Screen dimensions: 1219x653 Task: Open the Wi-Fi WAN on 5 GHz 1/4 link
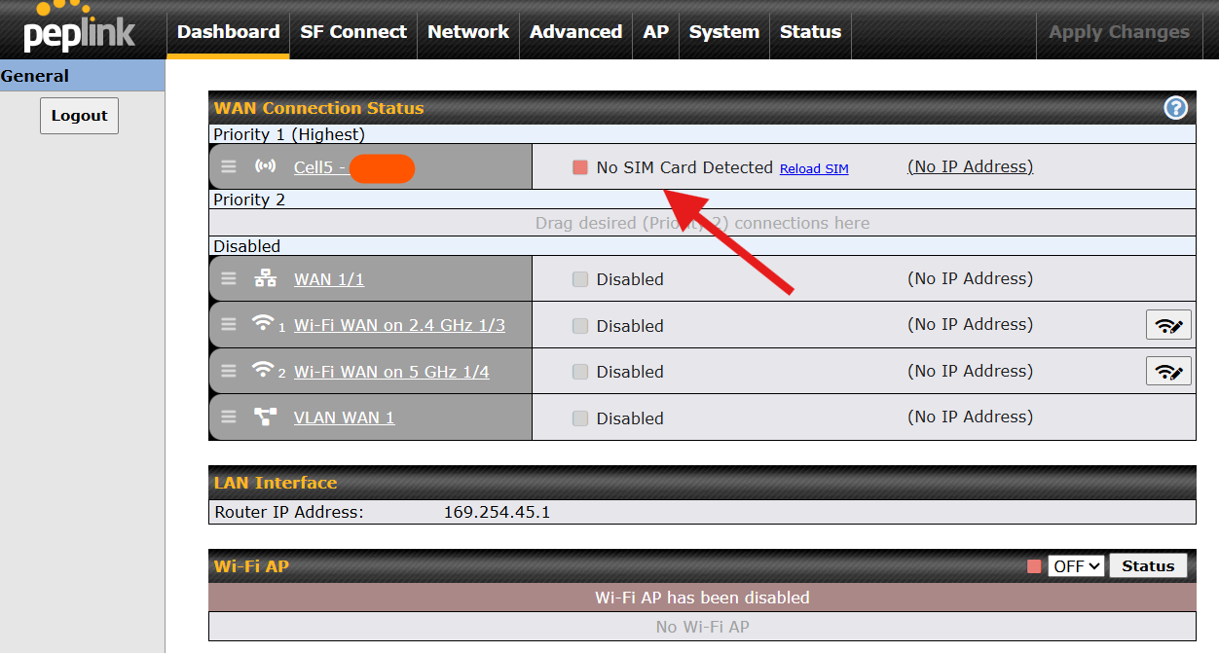click(391, 372)
